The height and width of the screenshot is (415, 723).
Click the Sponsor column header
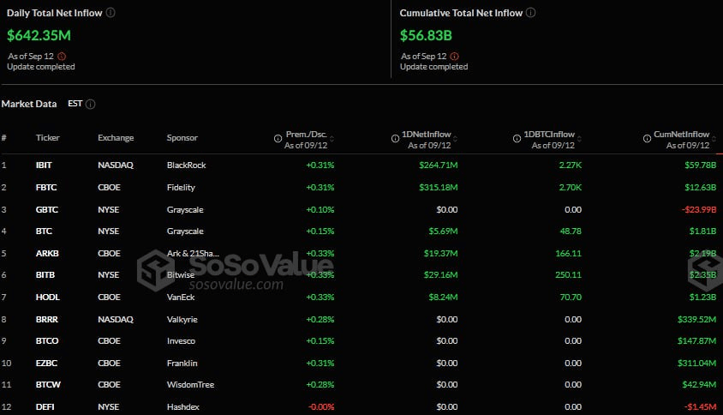(x=182, y=137)
